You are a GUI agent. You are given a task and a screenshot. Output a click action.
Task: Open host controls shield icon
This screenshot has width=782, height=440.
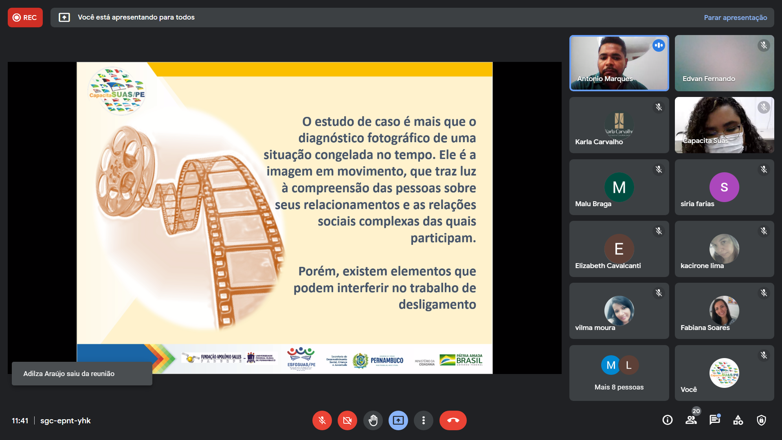pyautogui.click(x=761, y=420)
